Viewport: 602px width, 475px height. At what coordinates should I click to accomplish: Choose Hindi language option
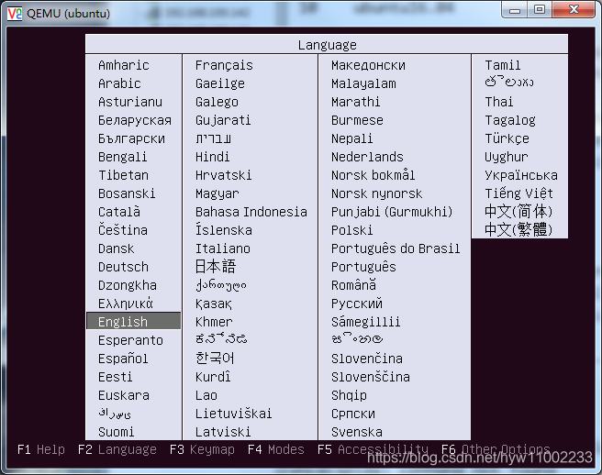click(212, 157)
